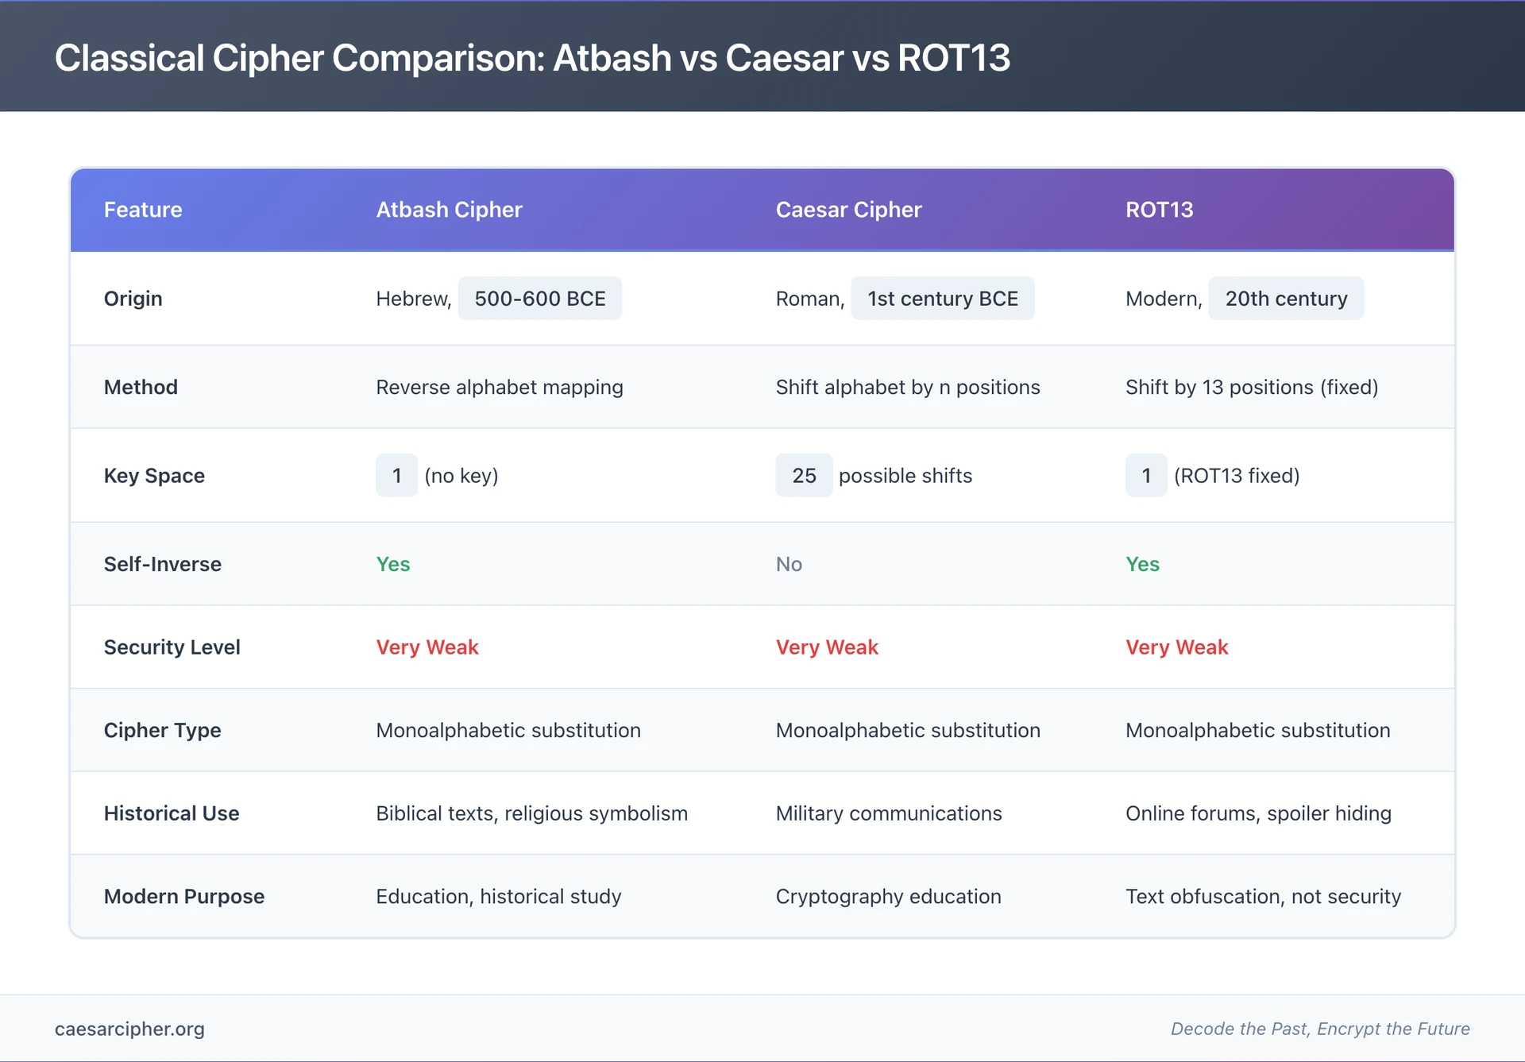Click the Atbash Cipher column header
The image size is (1525, 1062).
[449, 210]
